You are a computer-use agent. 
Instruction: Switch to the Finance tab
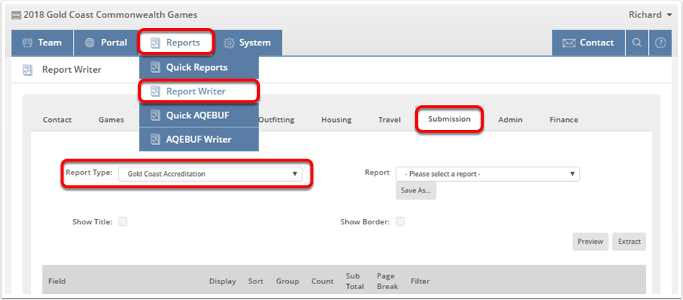coord(564,120)
